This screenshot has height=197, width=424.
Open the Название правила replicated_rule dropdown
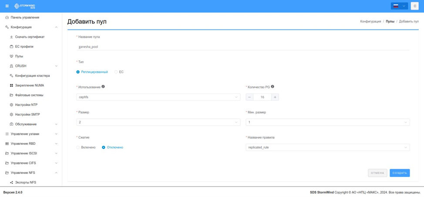[x=327, y=147]
